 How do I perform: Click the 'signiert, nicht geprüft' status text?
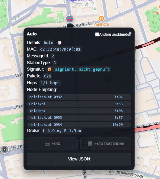click(82, 69)
